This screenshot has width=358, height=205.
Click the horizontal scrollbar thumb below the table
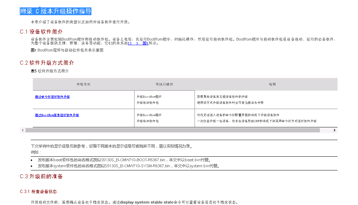coord(173,130)
